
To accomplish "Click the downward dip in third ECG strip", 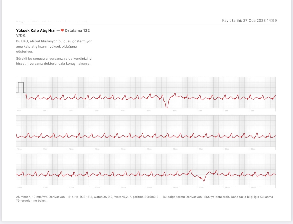I will 203,179.
